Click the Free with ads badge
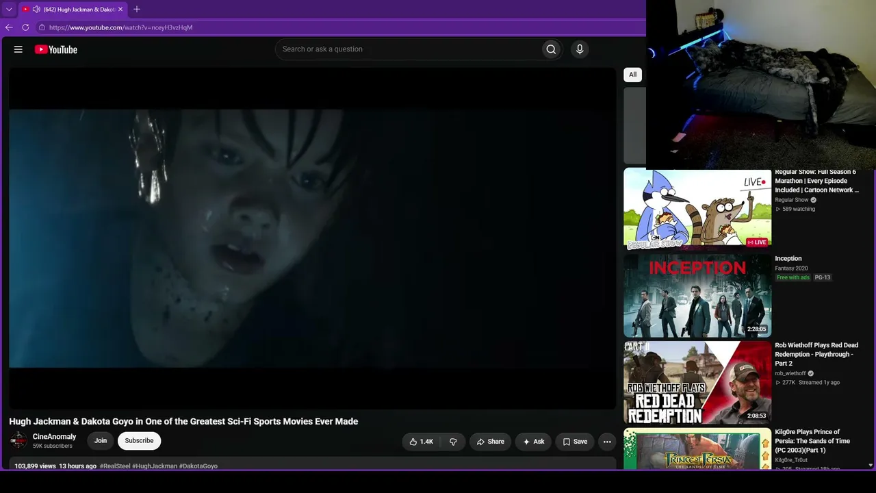Viewport: 876px width, 493px height. 793,277
